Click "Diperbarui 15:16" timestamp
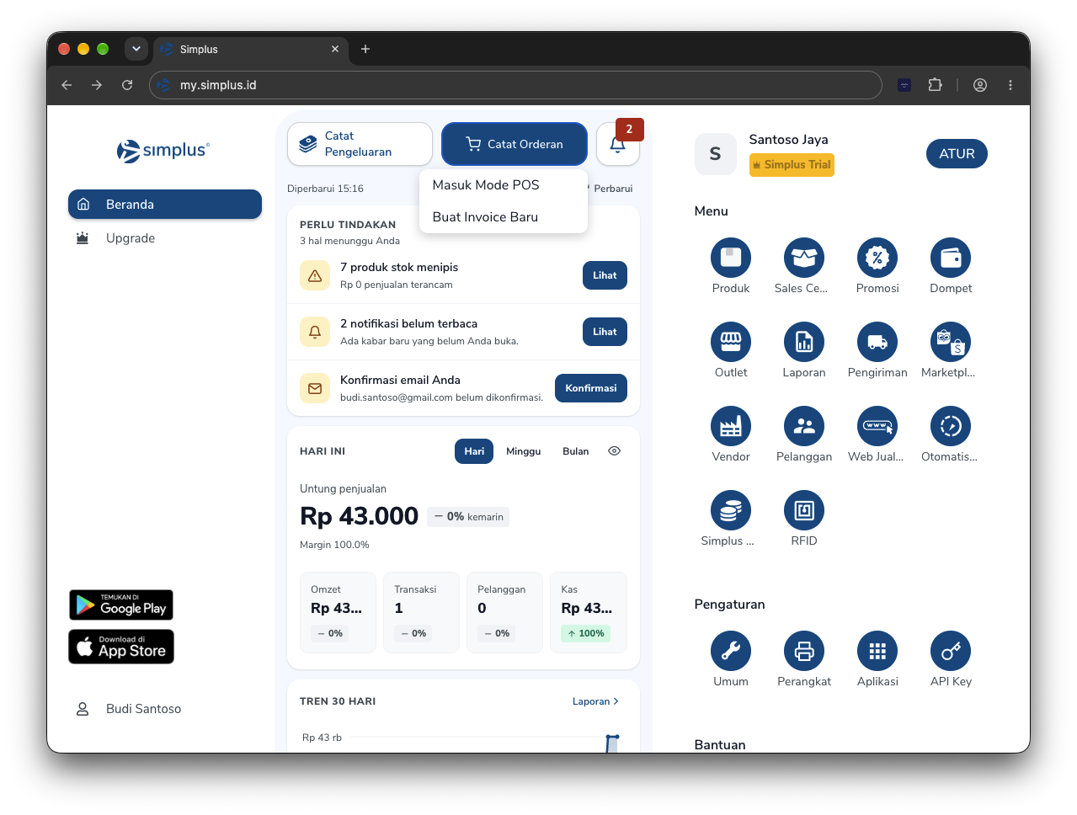Image resolution: width=1077 pixels, height=815 pixels. coord(325,189)
